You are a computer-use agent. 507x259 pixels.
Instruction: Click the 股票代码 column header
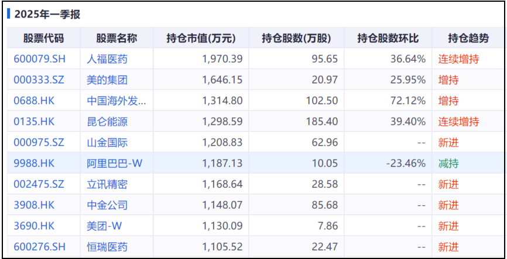tap(44, 39)
